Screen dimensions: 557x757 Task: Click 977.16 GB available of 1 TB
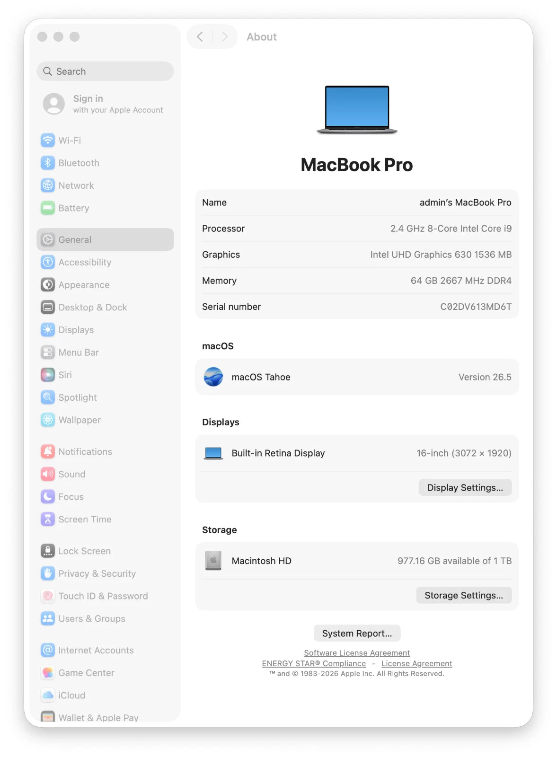pos(454,561)
